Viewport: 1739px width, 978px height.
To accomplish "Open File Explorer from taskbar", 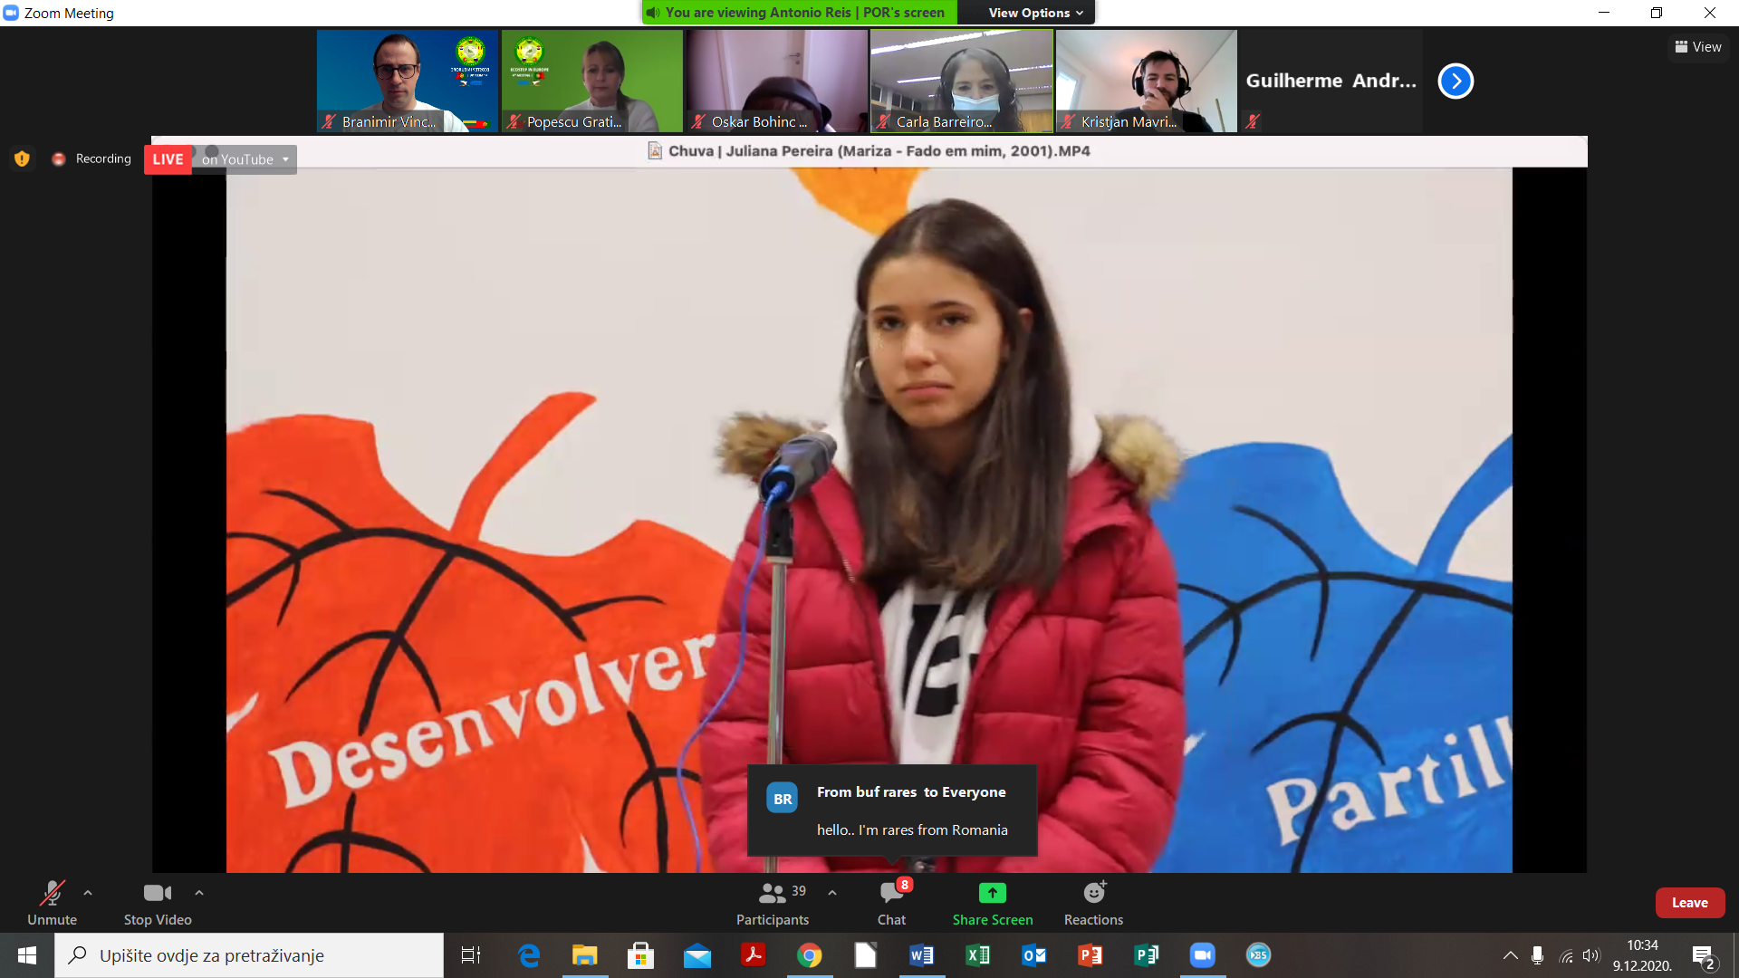I will pyautogui.click(x=585, y=955).
